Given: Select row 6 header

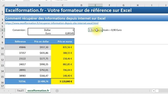Looking at the screenshot, I should (x=2, y=30).
